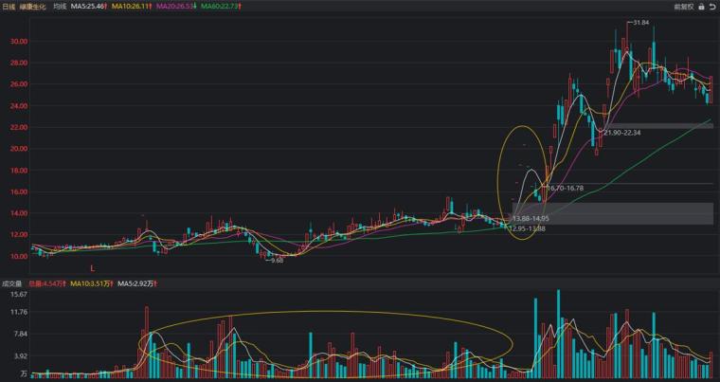720x382 pixels.
Task: Click the undo arrow icon
Action: [x=711, y=7]
